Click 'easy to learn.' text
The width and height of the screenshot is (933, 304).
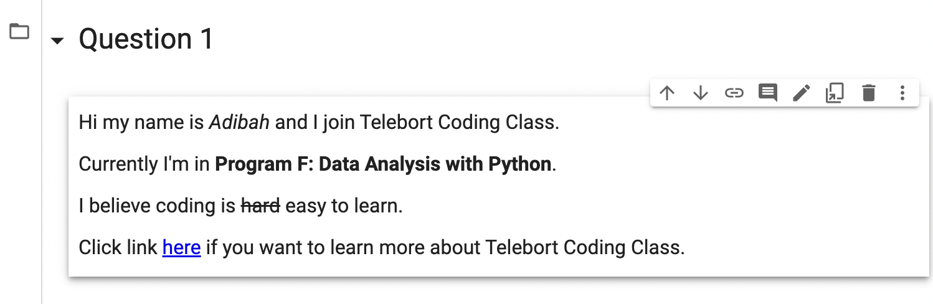pos(344,206)
